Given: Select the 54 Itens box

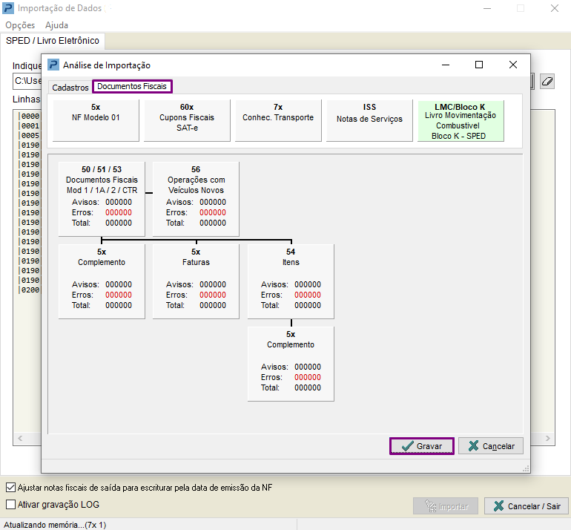Looking at the screenshot, I should pyautogui.click(x=291, y=281).
